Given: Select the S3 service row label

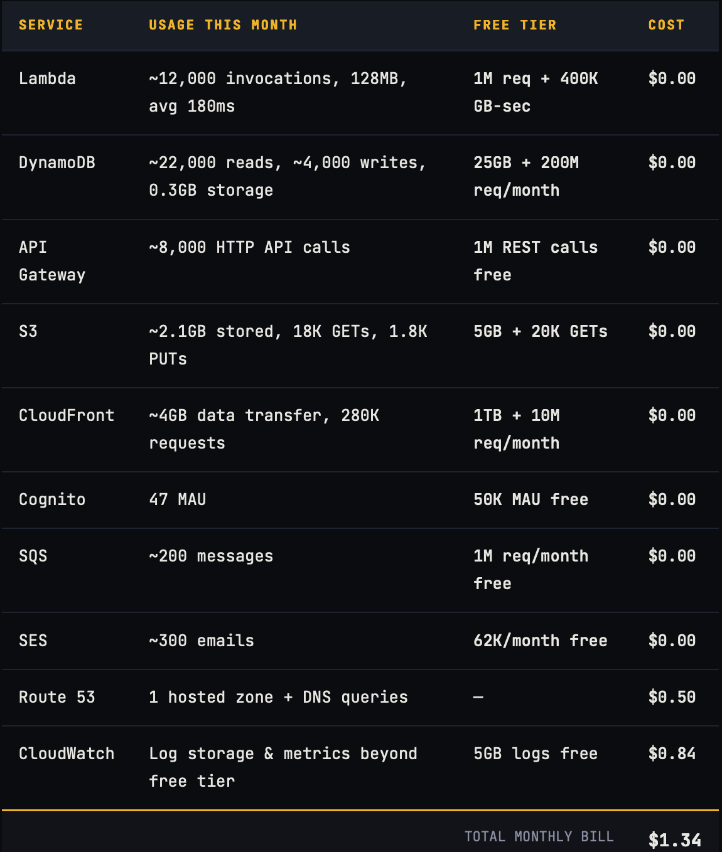Looking at the screenshot, I should tap(28, 331).
